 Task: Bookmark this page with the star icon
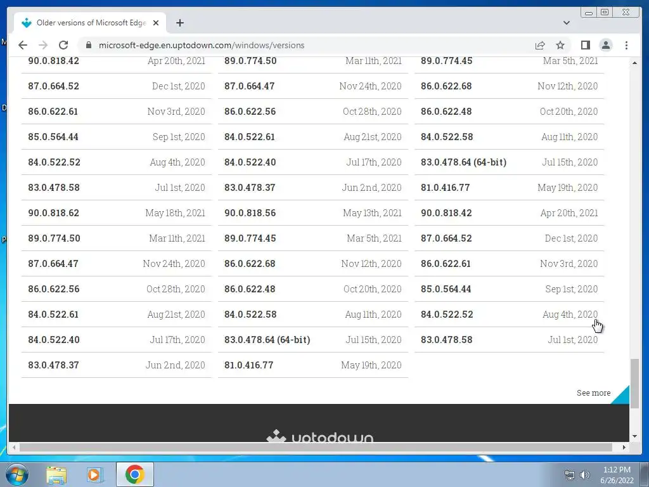click(x=560, y=45)
